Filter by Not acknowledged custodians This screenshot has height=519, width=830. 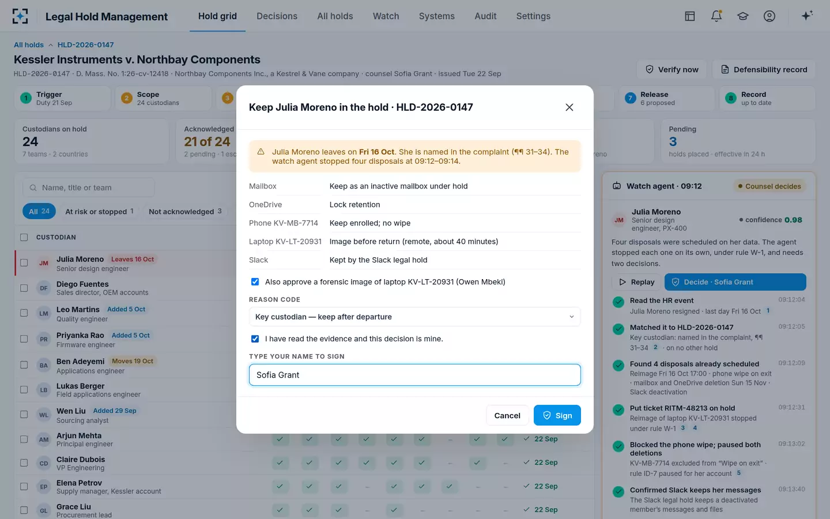185,212
